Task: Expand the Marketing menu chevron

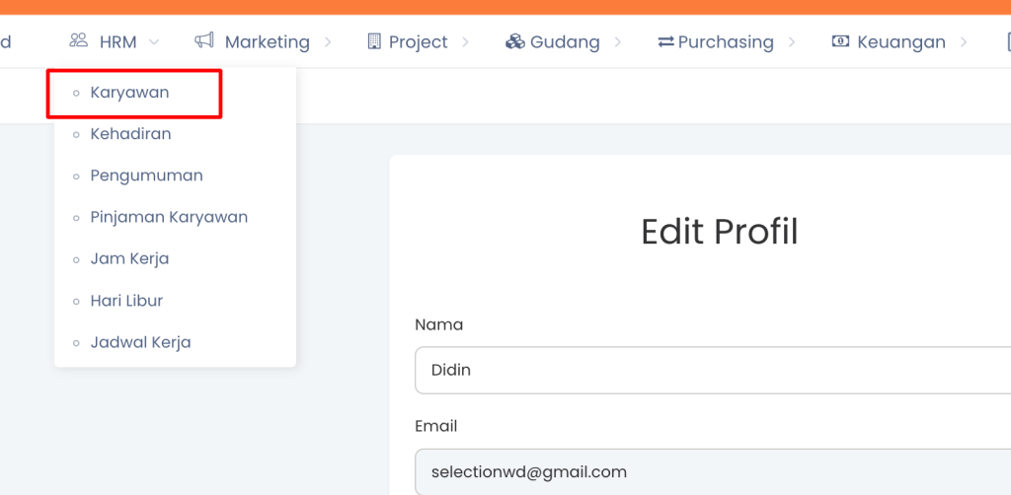Action: (x=328, y=42)
